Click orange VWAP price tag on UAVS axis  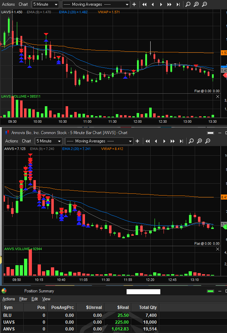tap(224, 53)
